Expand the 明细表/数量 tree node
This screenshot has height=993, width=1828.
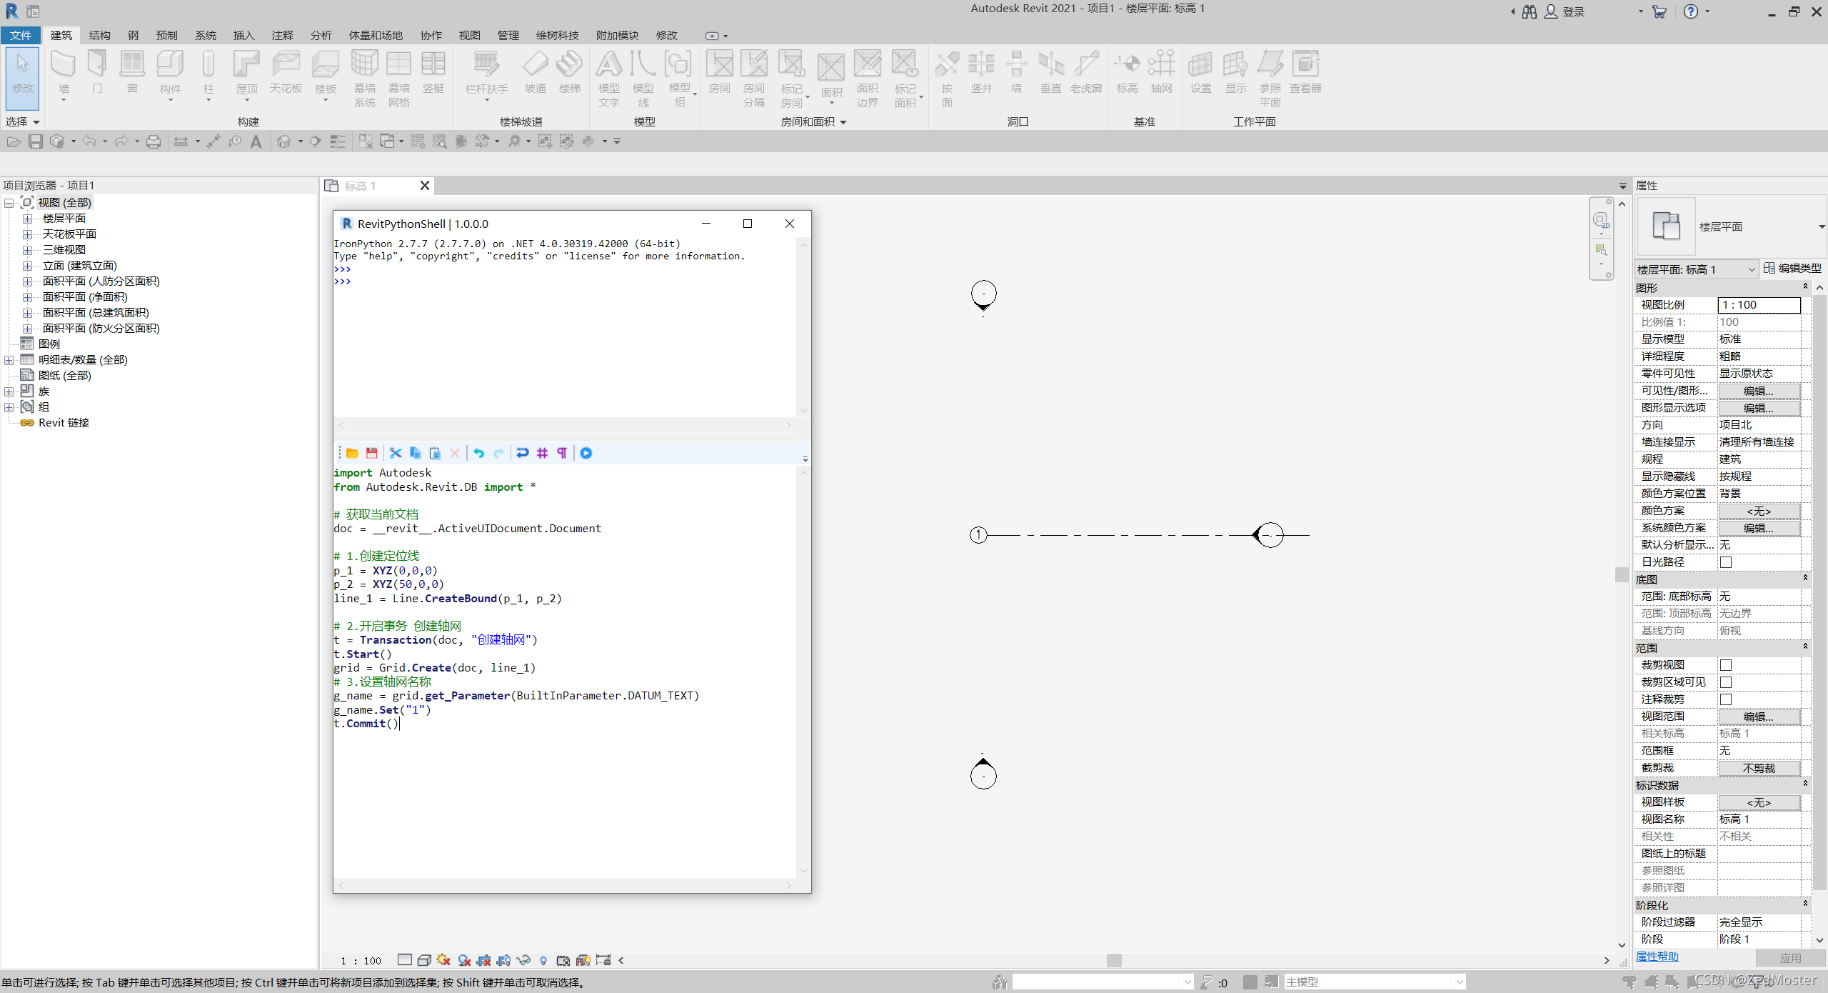pos(9,360)
